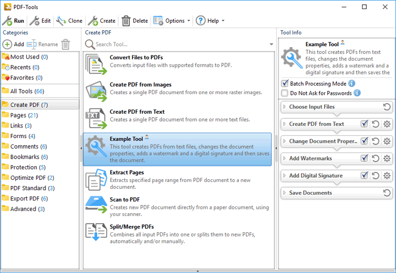Select the Create PDF category
Viewport: 396px width, 273px height.
point(40,105)
